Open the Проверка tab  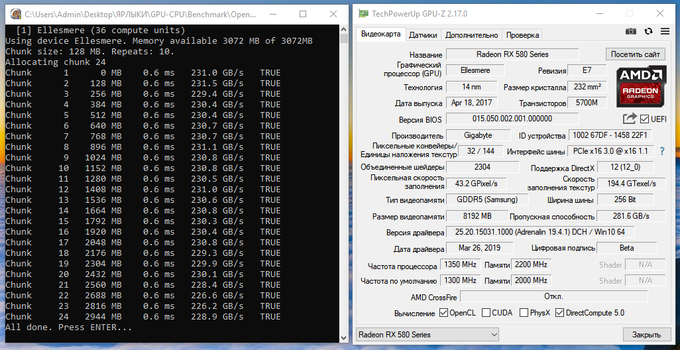(x=522, y=35)
